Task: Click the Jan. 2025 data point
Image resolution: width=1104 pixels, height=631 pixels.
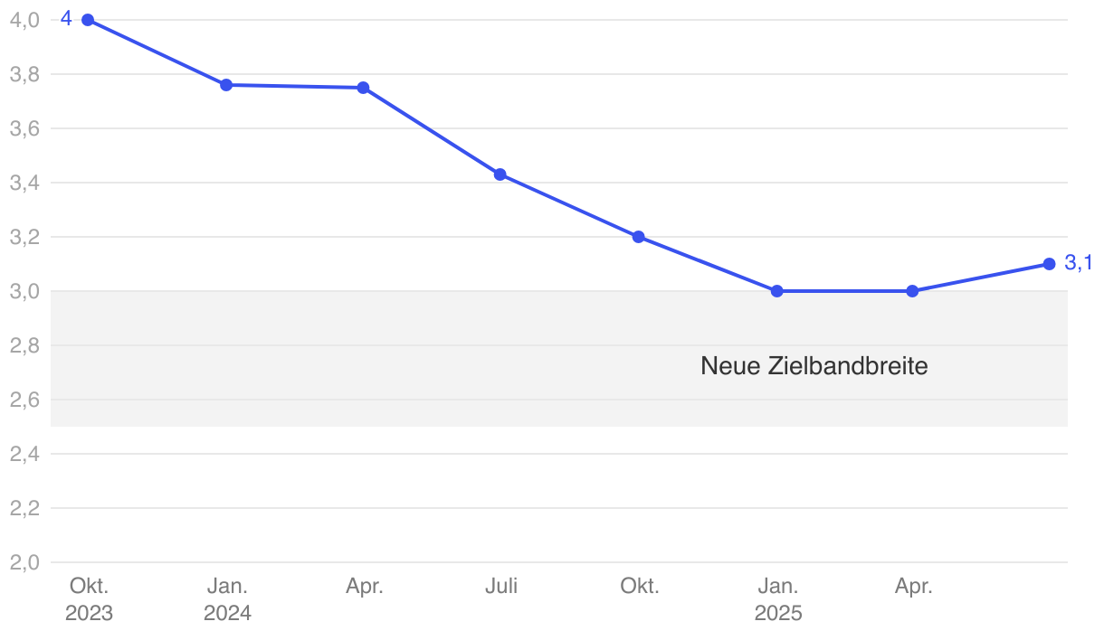Action: (x=776, y=291)
